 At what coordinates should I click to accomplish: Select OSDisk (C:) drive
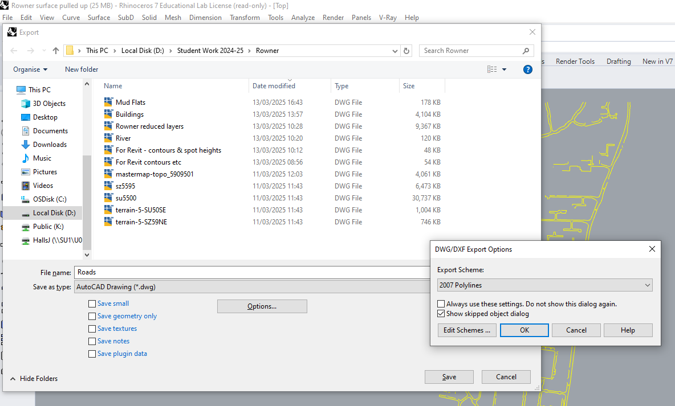[49, 199]
